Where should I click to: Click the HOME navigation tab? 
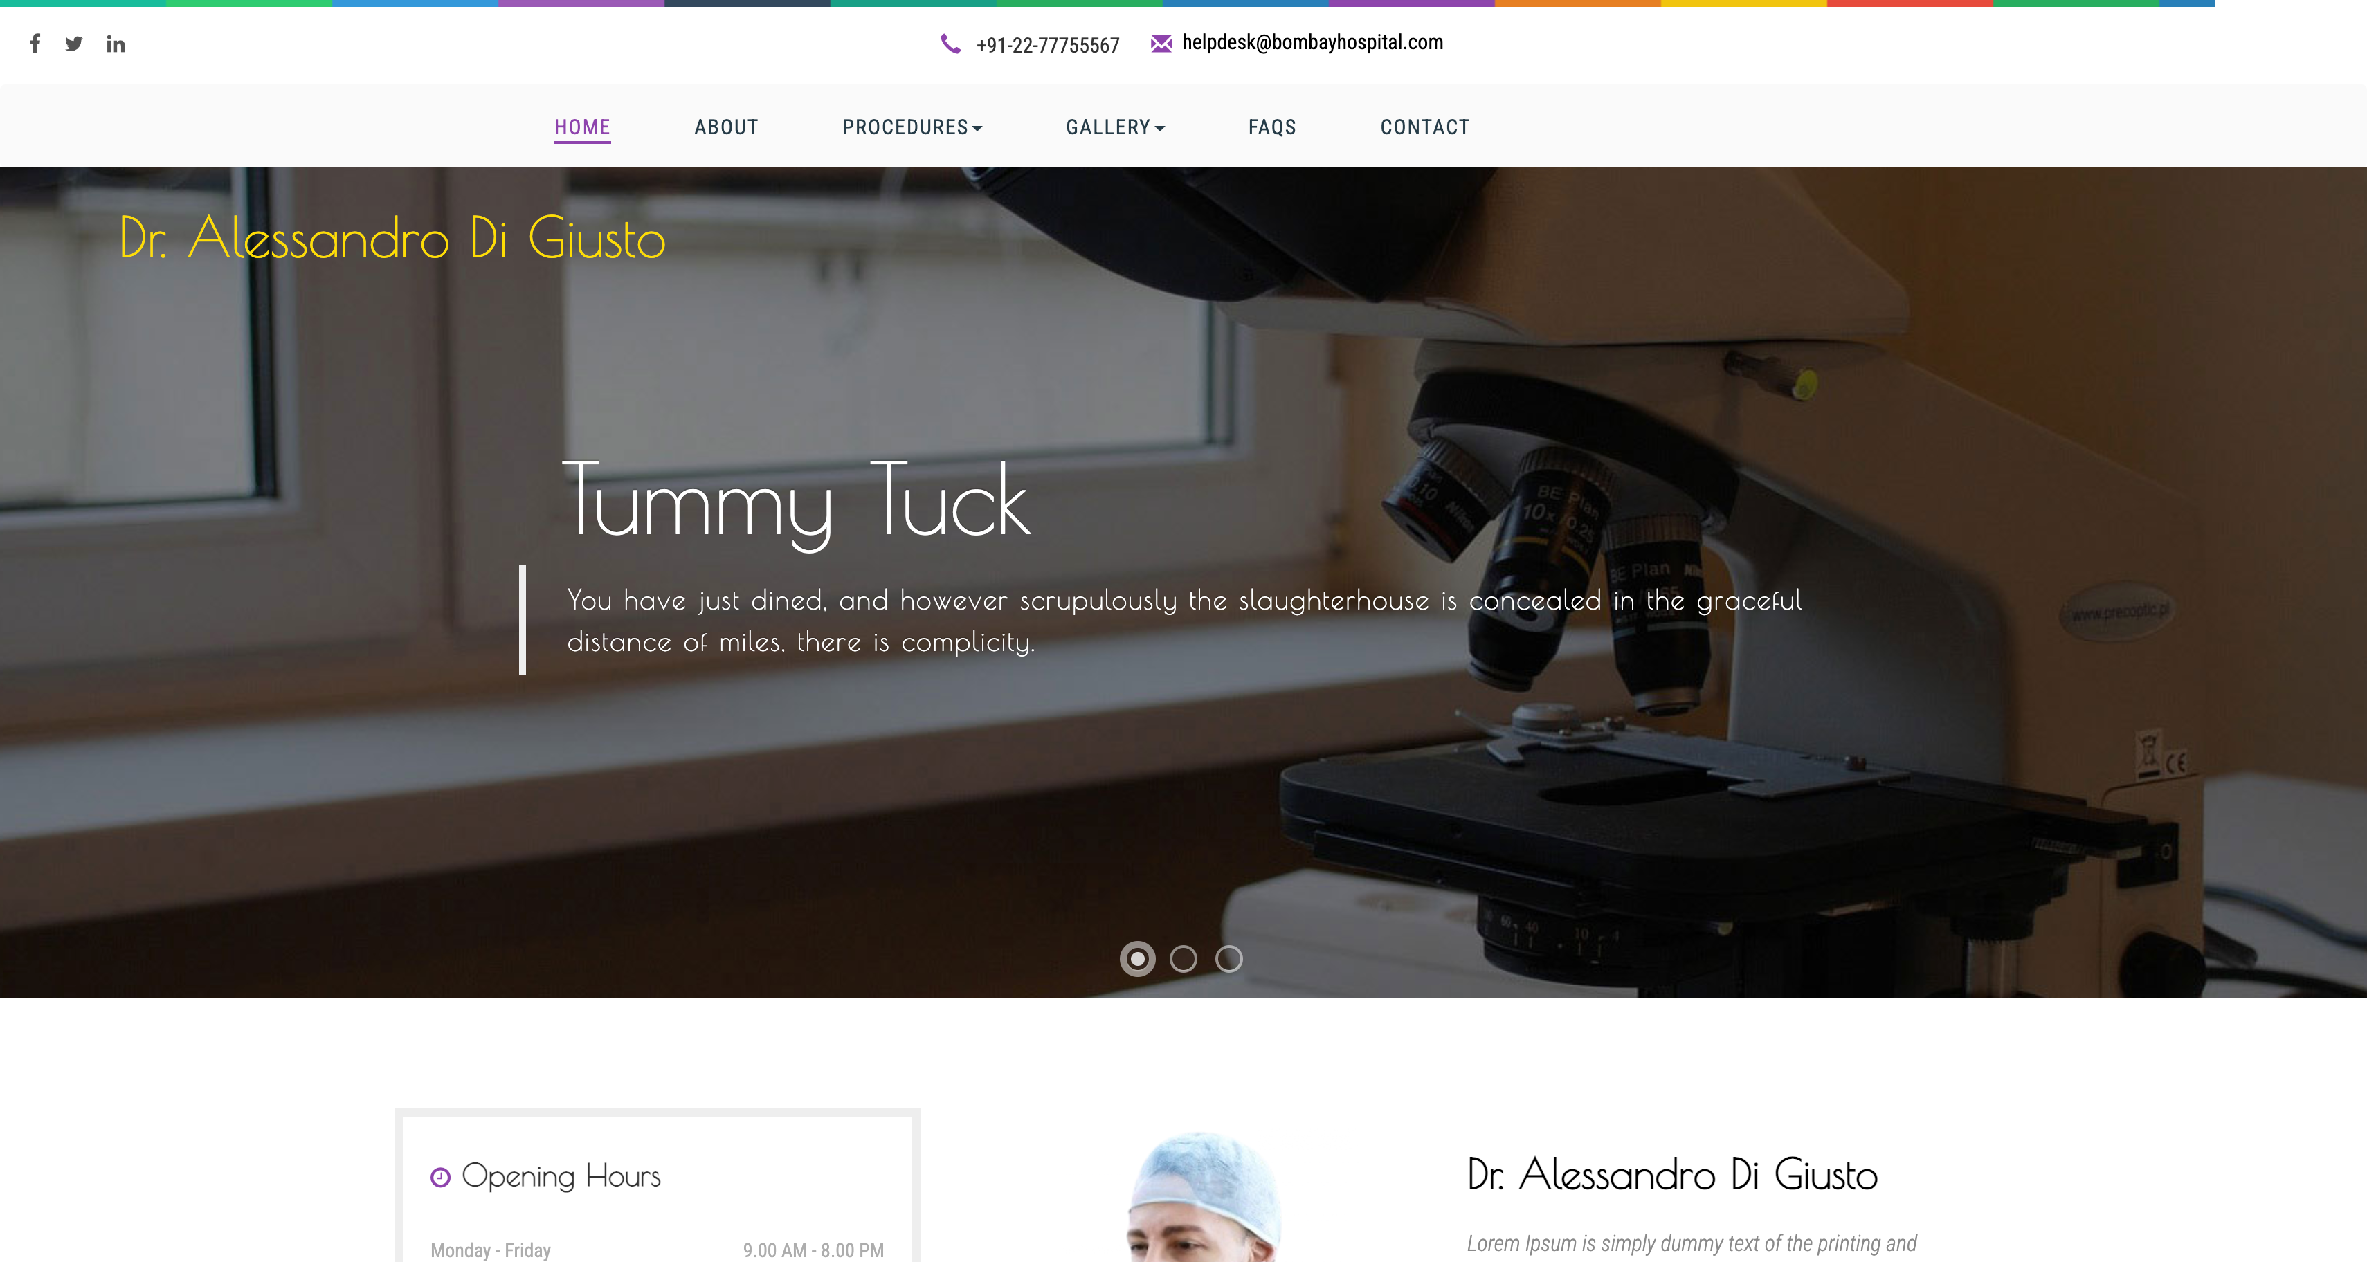pyautogui.click(x=582, y=127)
